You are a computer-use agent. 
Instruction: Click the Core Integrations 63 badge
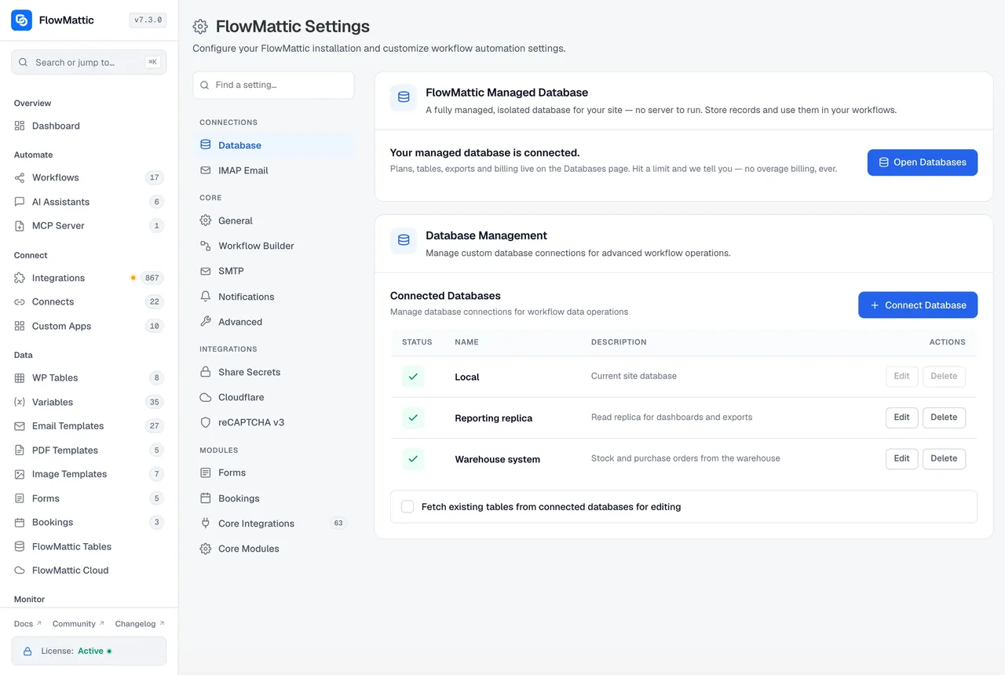click(338, 524)
